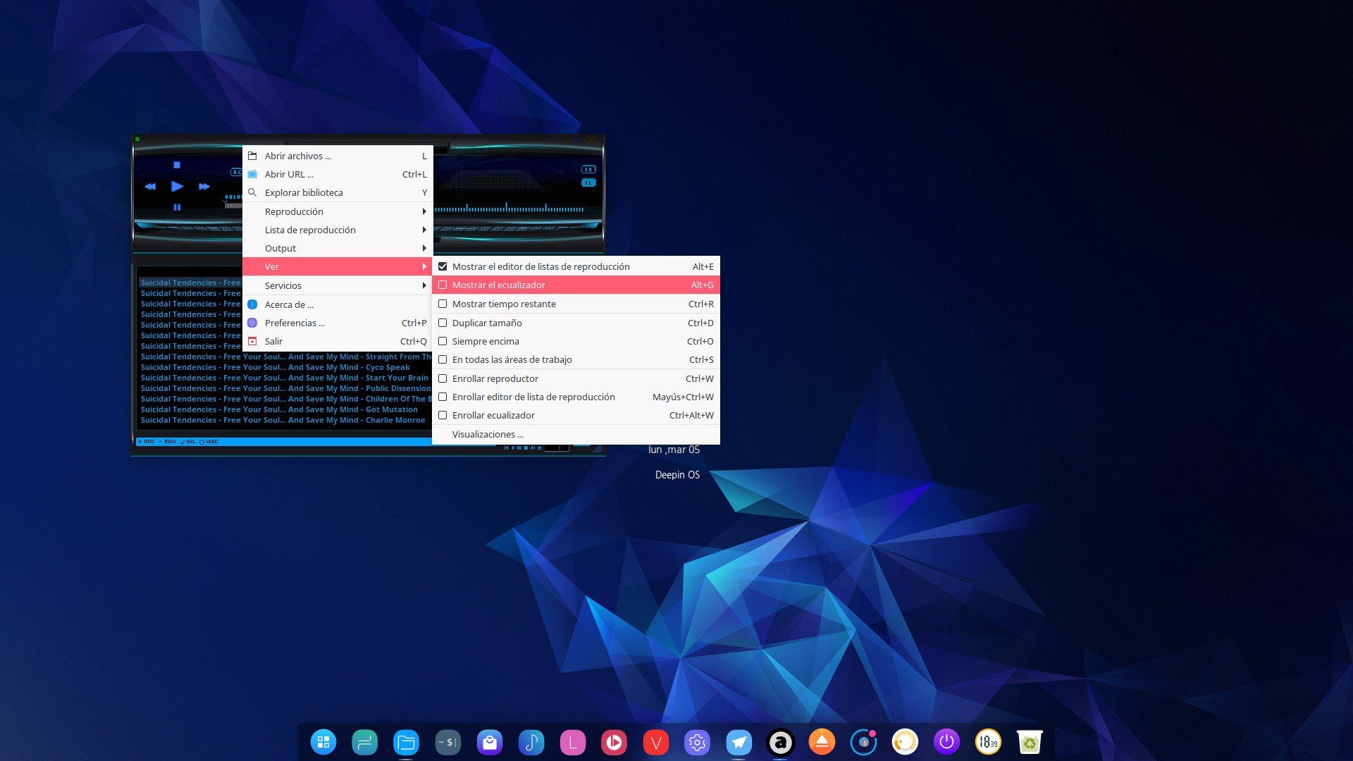Open the terminal icon in the dock
The image size is (1353, 761).
(x=447, y=742)
